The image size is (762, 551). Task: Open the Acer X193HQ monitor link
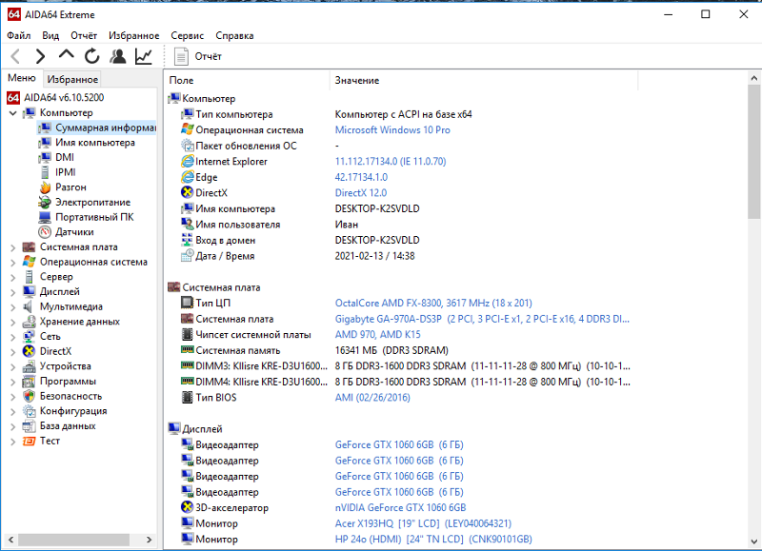(x=423, y=523)
